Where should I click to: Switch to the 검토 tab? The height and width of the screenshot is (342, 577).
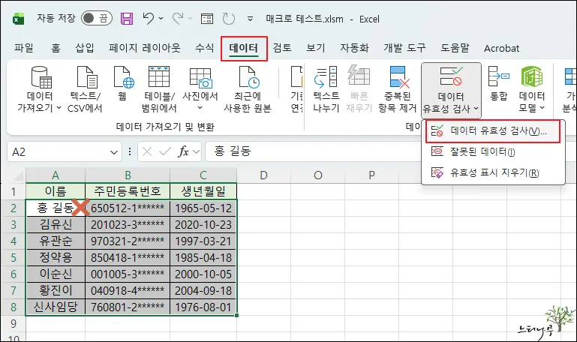(x=282, y=48)
